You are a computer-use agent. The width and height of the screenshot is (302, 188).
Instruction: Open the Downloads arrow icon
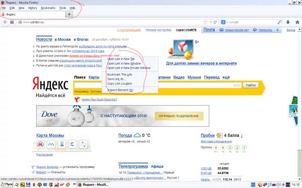click(288, 22)
